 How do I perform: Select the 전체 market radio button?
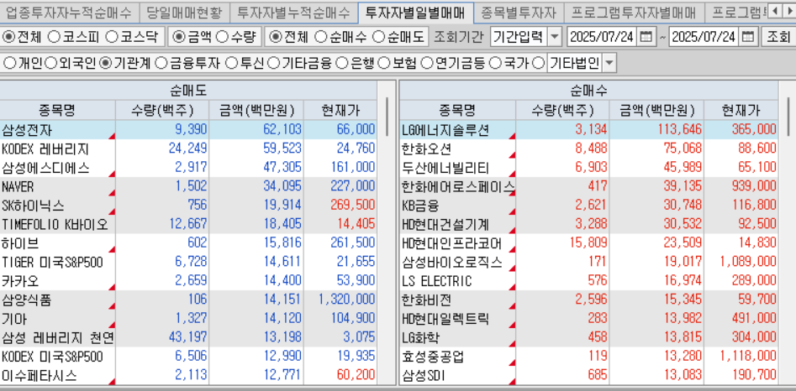[8, 37]
